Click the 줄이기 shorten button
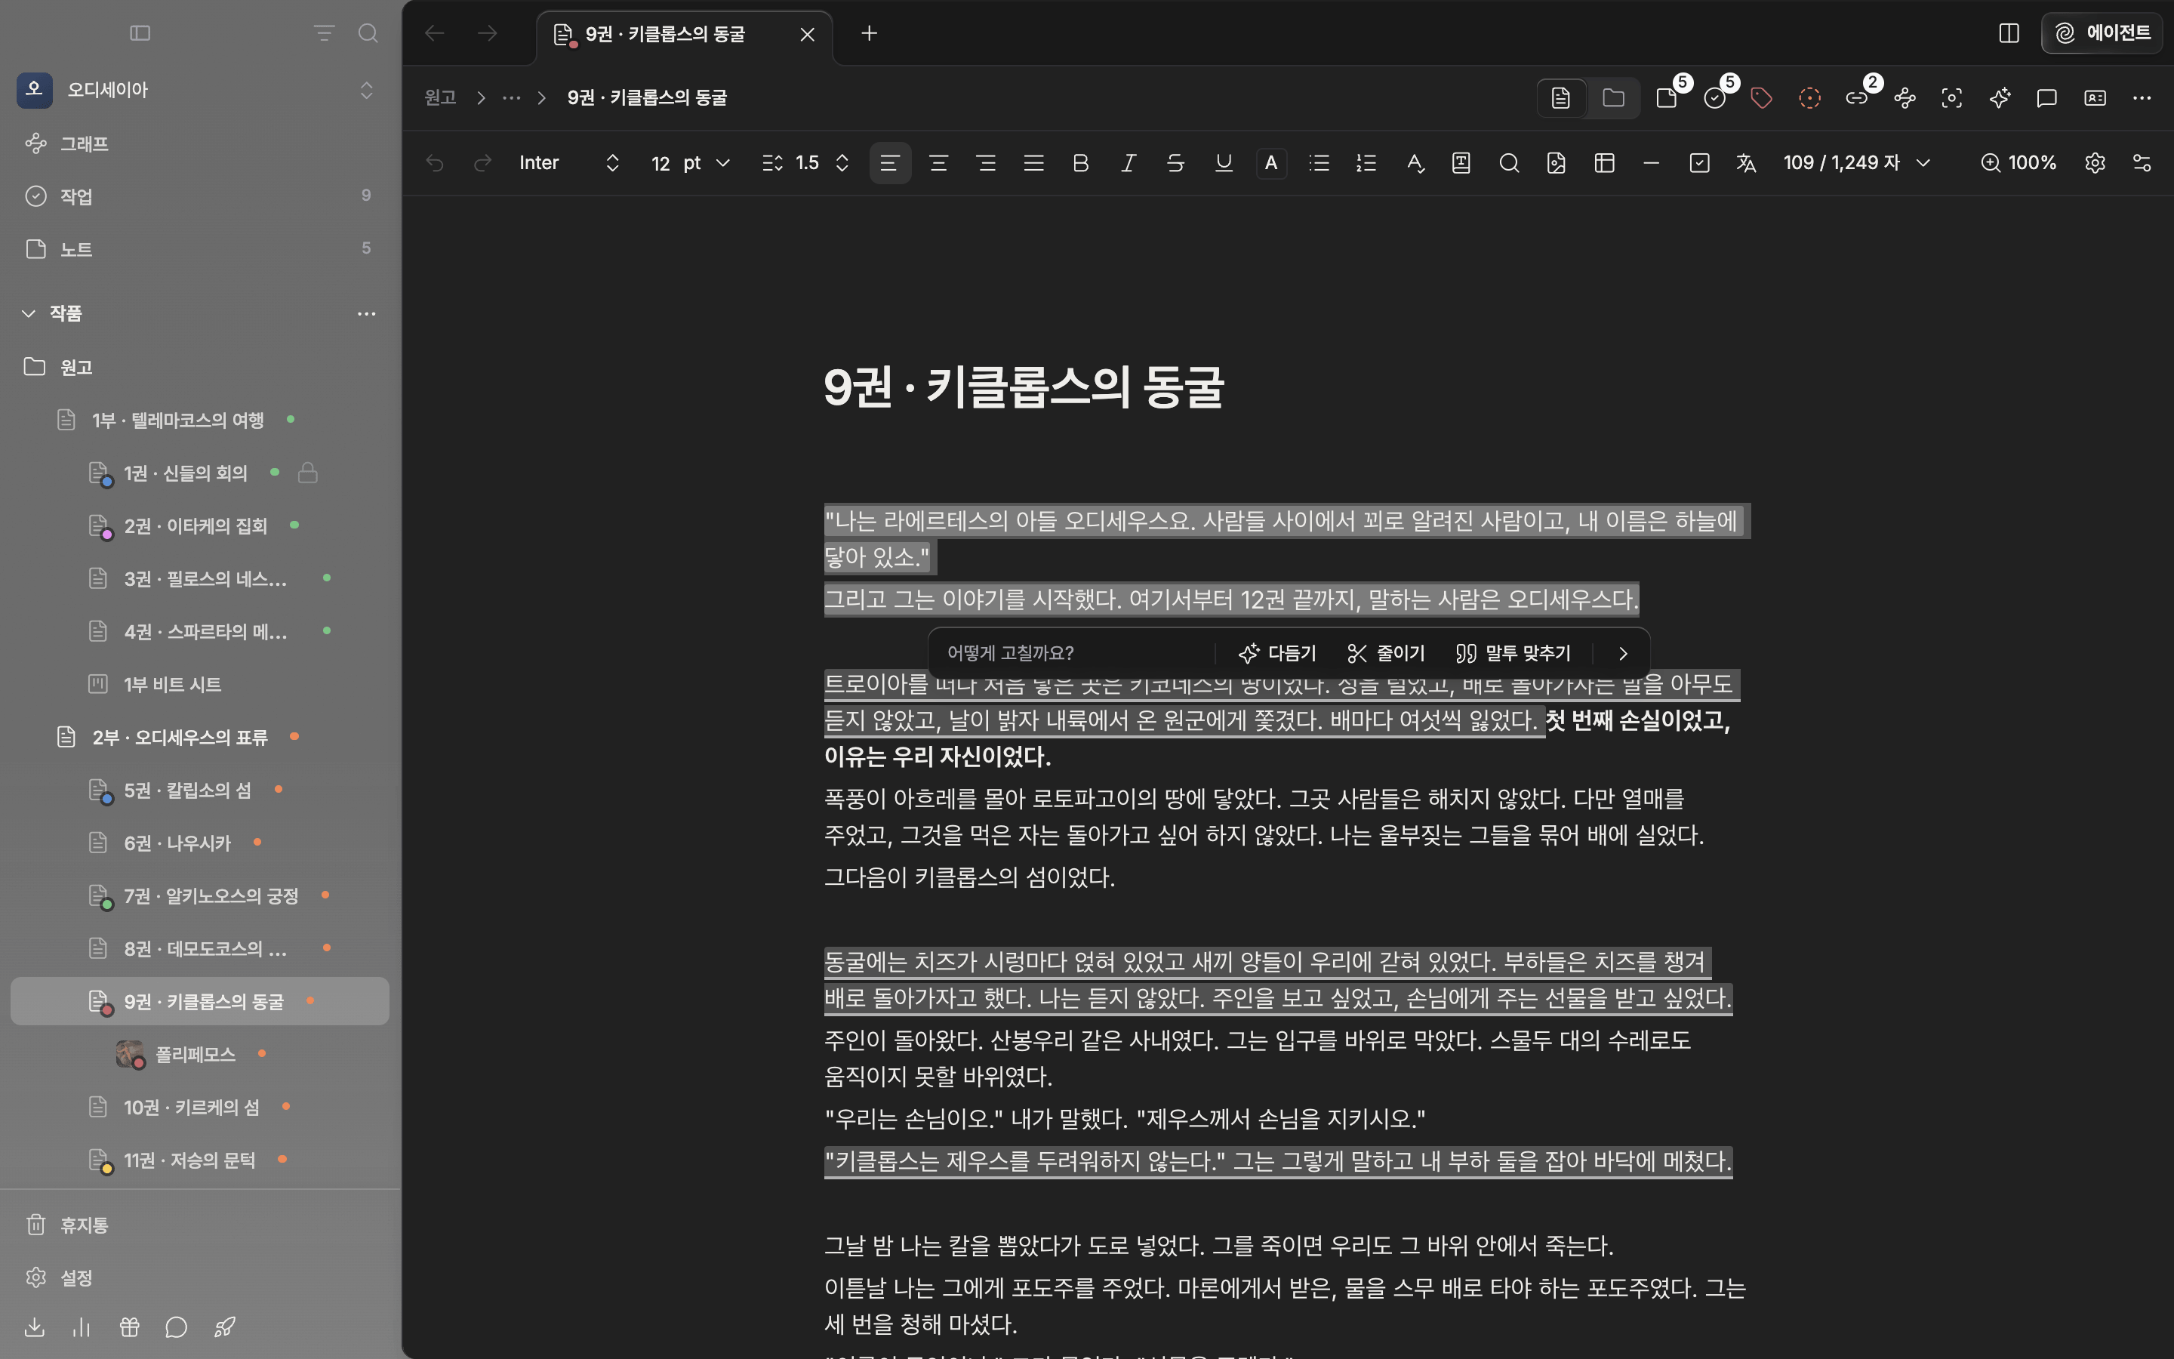2174x1359 pixels. (x=1386, y=653)
